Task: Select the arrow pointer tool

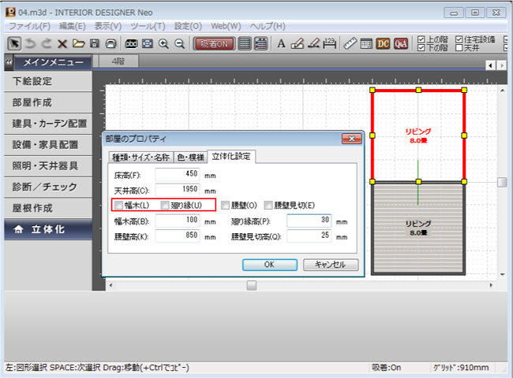Action: click(x=13, y=44)
